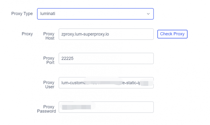Click the Check Proxy button
This screenshot has width=210, height=125.
[x=172, y=34]
